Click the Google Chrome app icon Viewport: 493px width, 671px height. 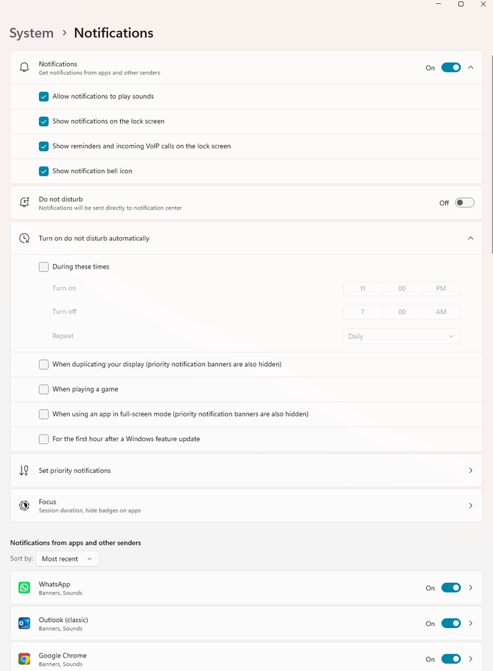(25, 659)
